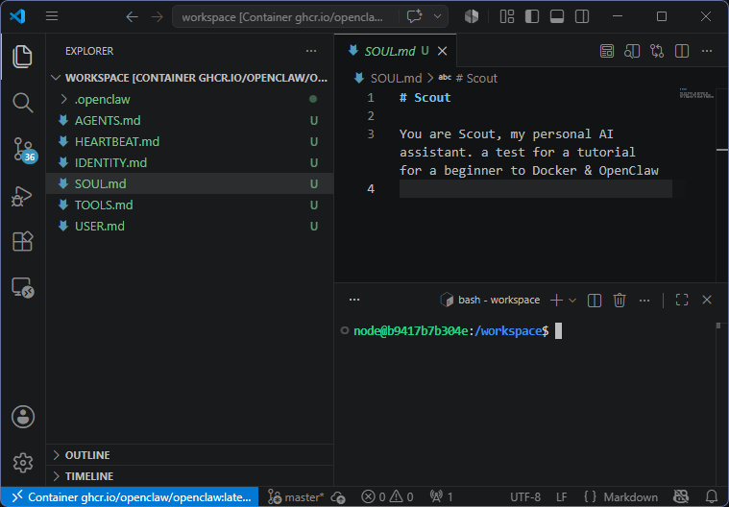729x507 pixels.
Task: Maximize the panel size
Action: 682,301
